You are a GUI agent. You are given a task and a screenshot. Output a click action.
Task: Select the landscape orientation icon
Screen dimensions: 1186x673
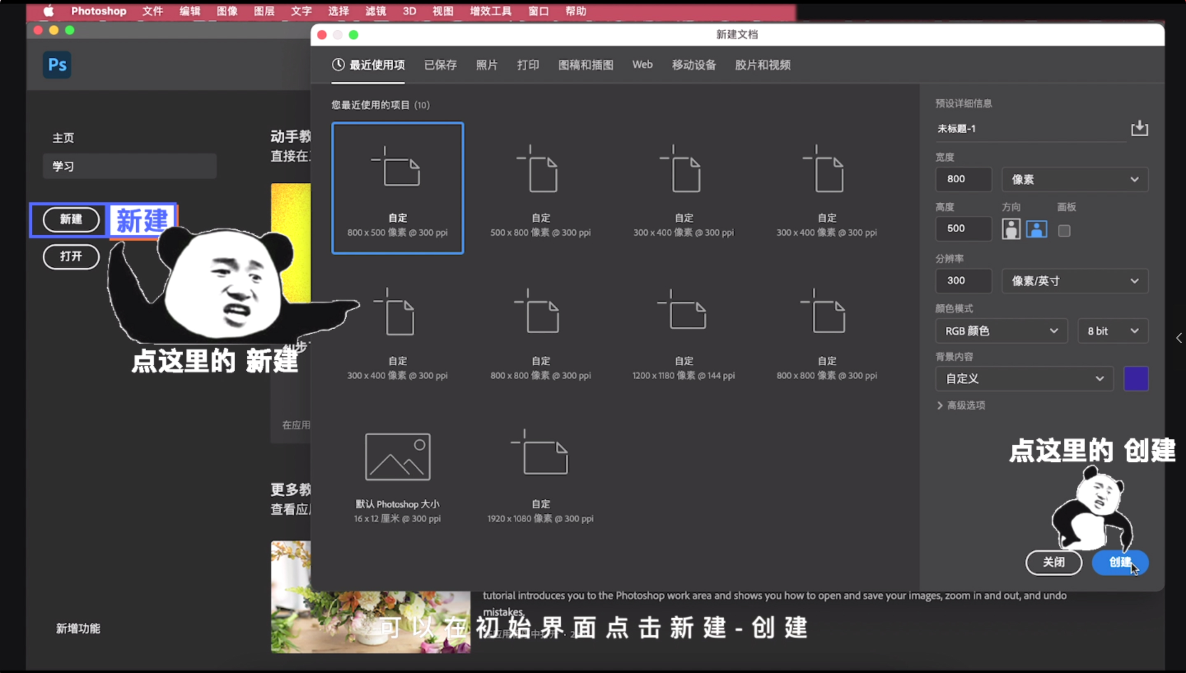coord(1037,229)
